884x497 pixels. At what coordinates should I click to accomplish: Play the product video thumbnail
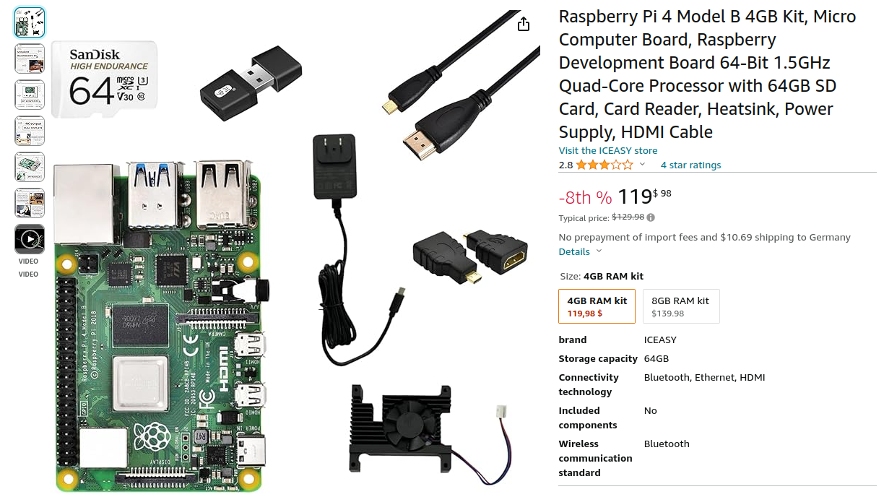tap(30, 239)
